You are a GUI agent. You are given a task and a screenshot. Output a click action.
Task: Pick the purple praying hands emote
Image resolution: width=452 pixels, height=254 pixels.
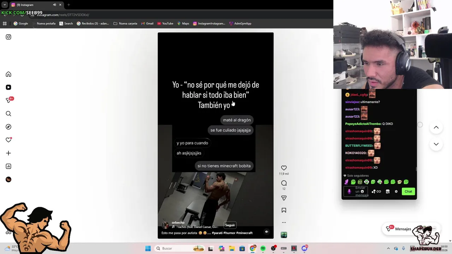[346, 182]
